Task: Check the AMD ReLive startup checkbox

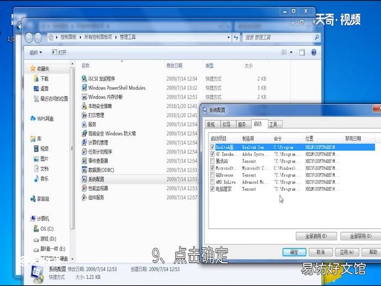Action: [x=212, y=182]
